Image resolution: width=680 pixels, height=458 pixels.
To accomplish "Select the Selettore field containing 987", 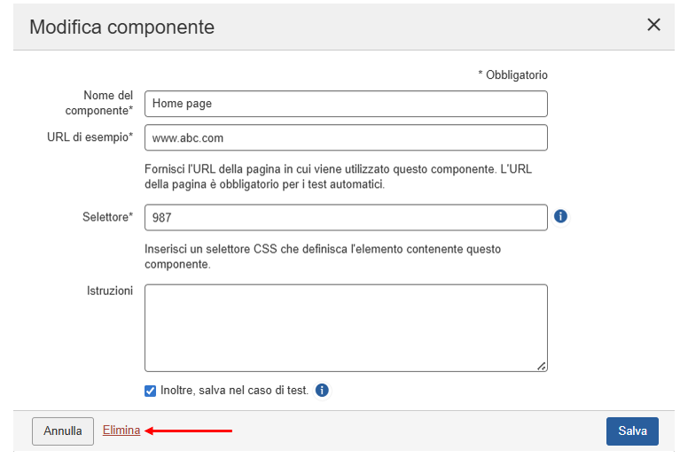I will coord(346,217).
